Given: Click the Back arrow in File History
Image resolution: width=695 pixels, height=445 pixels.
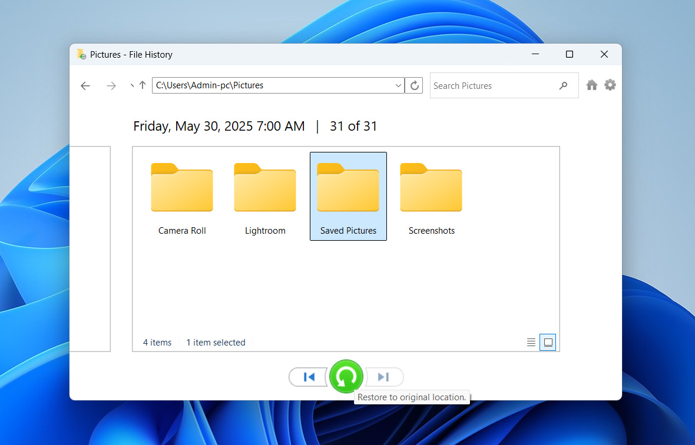Looking at the screenshot, I should click(x=85, y=86).
